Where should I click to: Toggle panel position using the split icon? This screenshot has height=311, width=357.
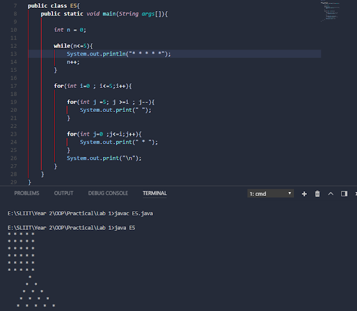[x=344, y=194]
